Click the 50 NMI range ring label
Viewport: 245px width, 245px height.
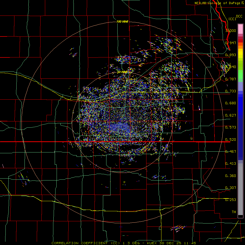[122, 72]
